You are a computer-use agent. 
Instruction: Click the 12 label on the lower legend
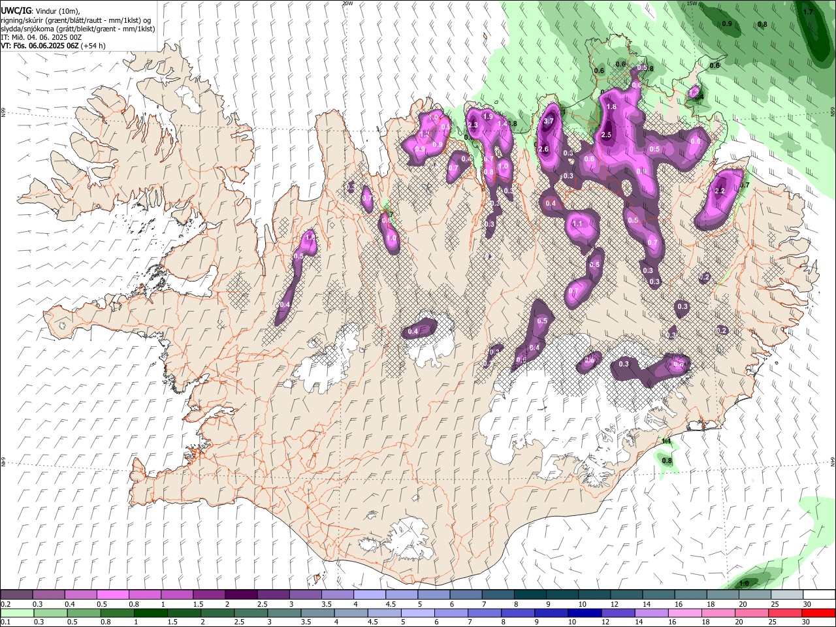(605, 622)
